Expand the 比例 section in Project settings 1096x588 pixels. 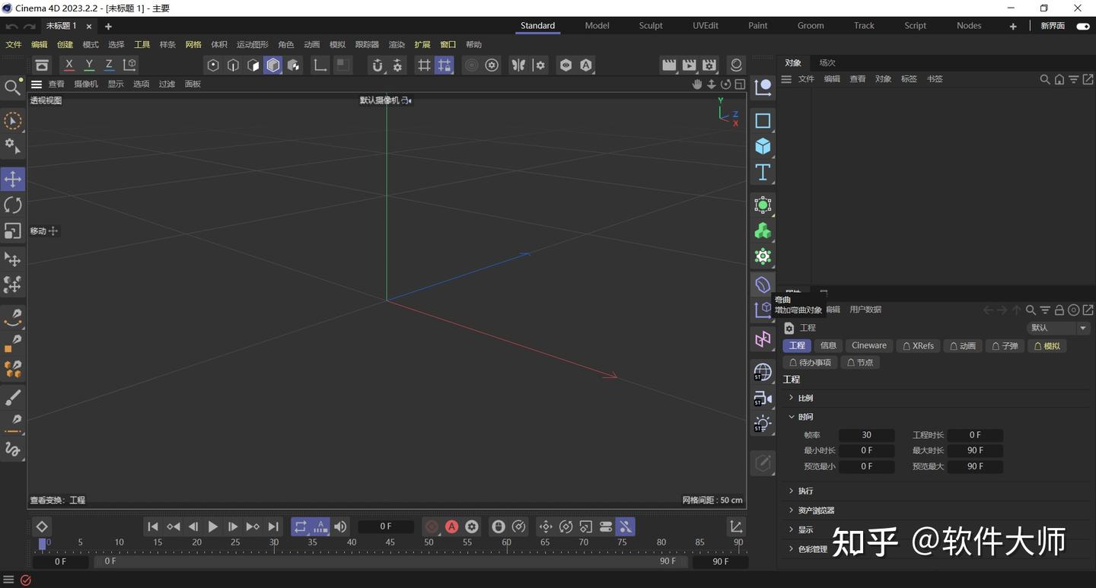click(804, 397)
